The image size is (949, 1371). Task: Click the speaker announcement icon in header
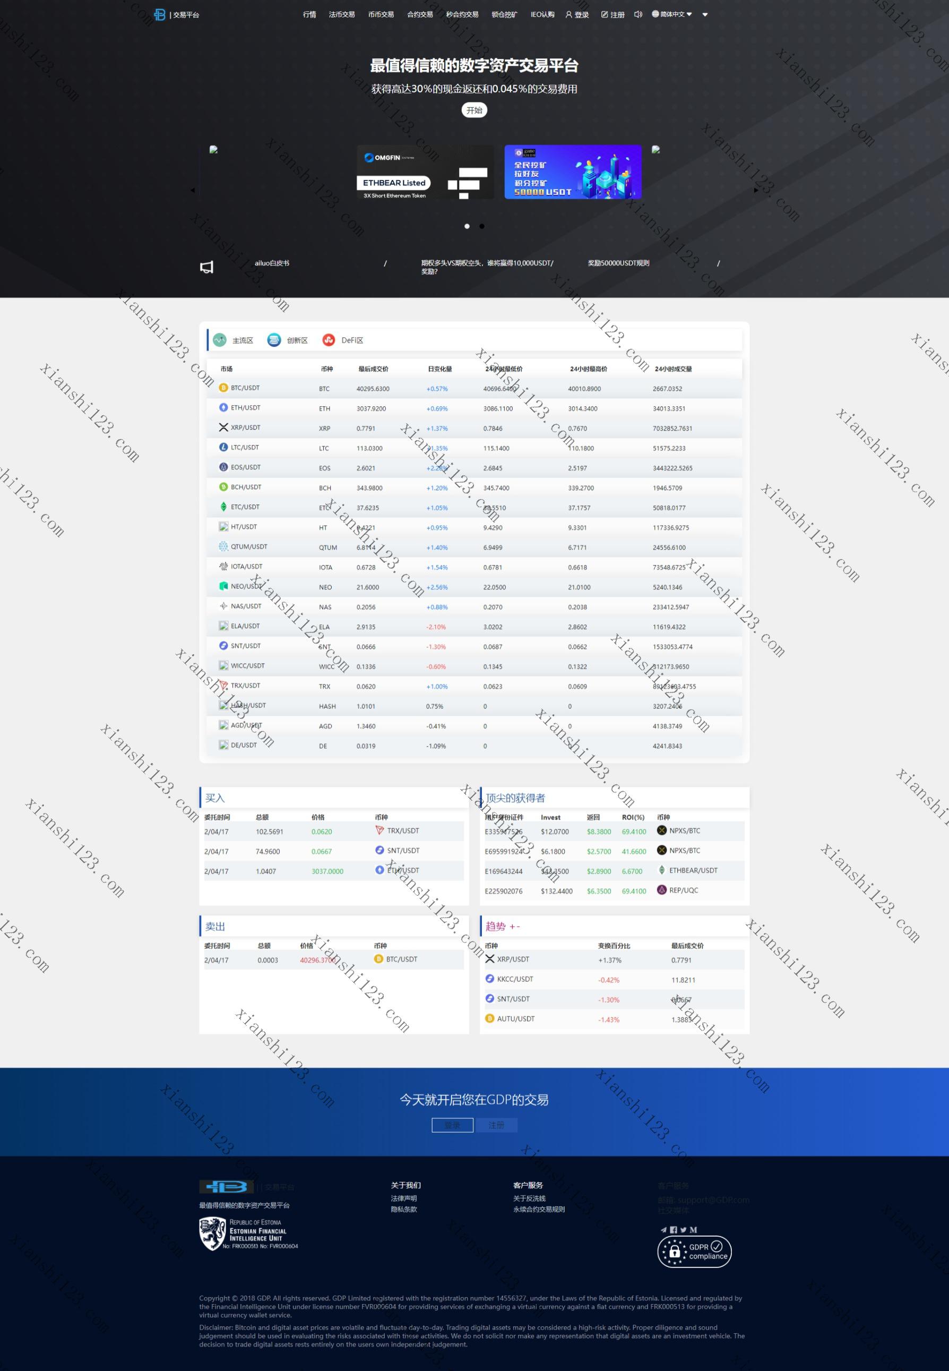(638, 14)
